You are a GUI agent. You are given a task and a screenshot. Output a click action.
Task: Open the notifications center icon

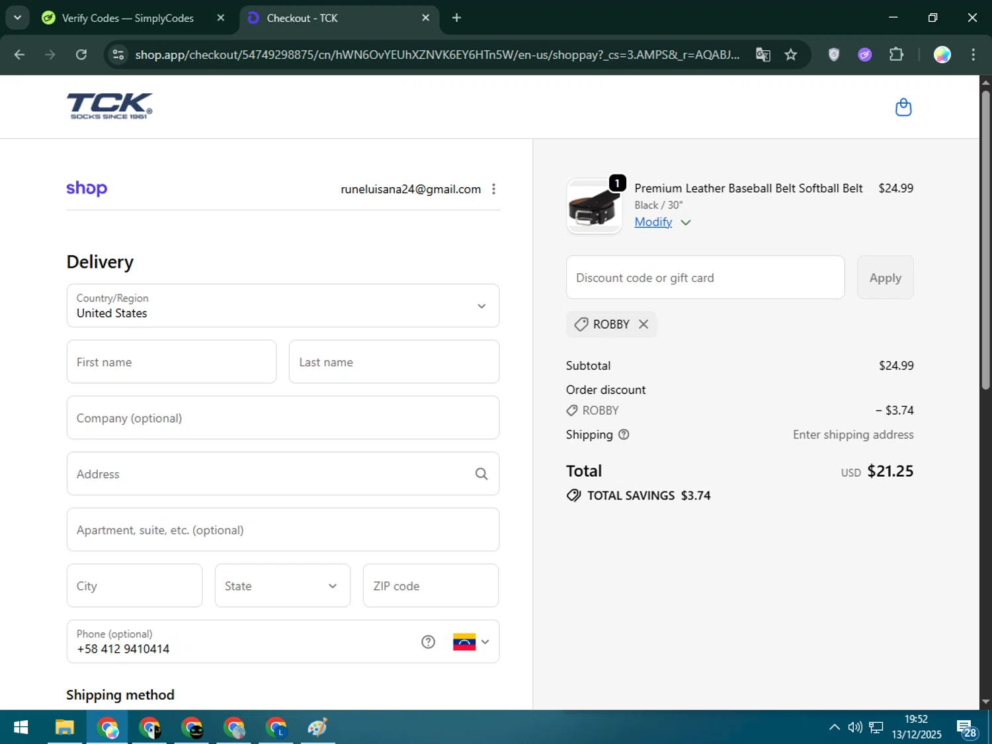pyautogui.click(x=966, y=728)
